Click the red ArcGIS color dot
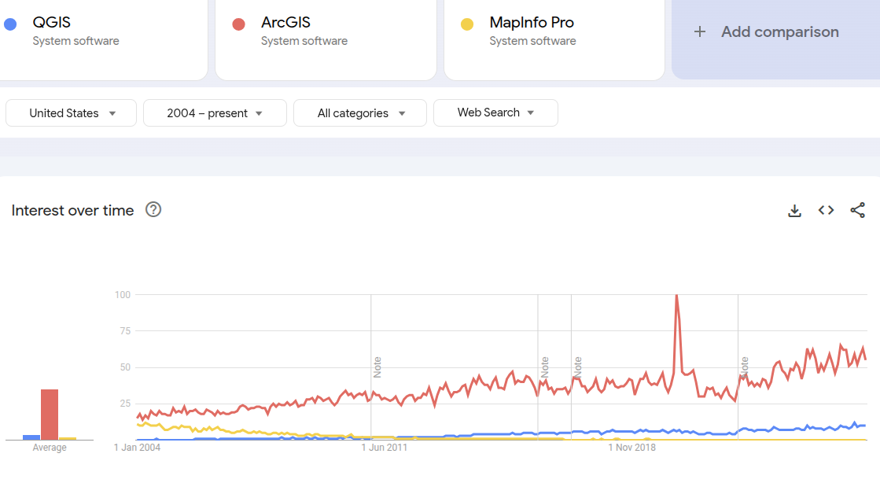Image resolution: width=880 pixels, height=483 pixels. pyautogui.click(x=239, y=24)
